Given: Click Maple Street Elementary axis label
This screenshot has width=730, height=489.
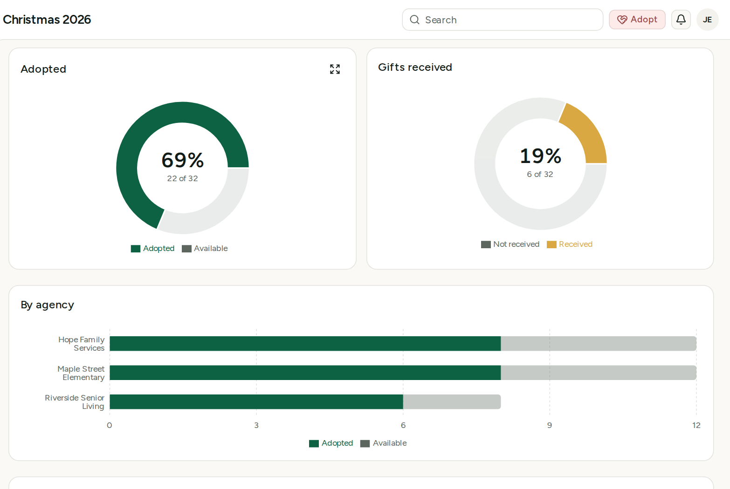Looking at the screenshot, I should [x=81, y=373].
